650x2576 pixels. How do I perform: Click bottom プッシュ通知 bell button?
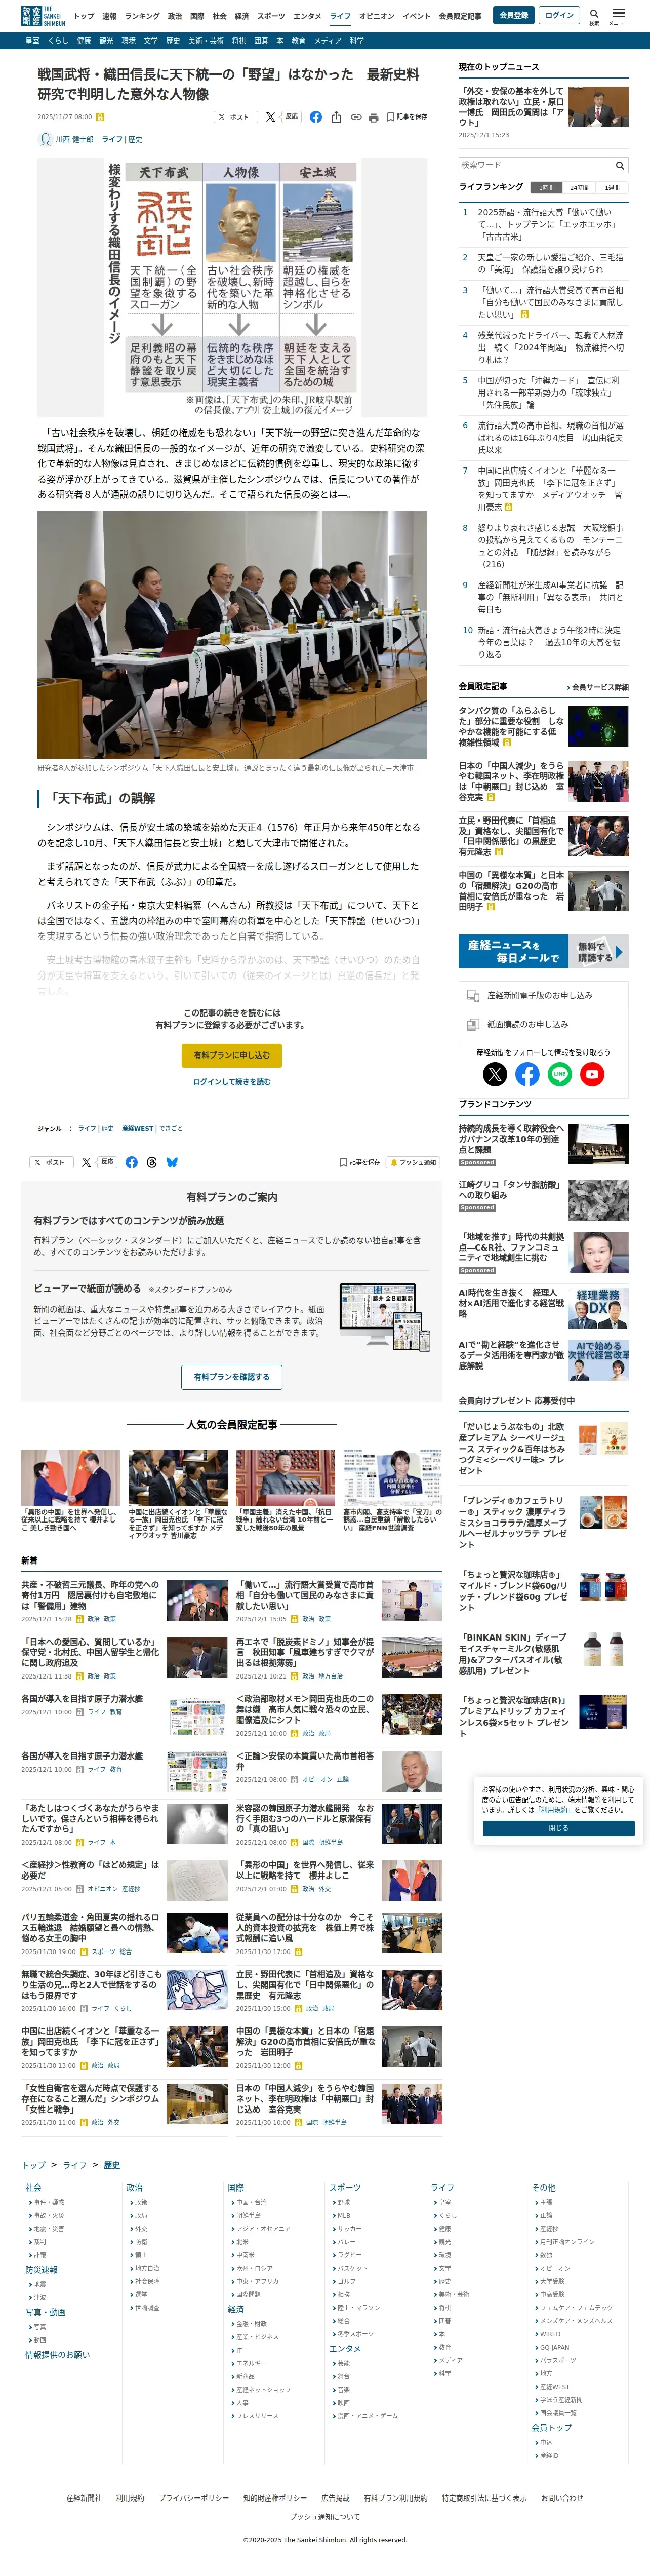tap(413, 1162)
